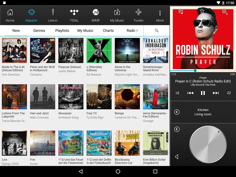Open the WiMP service
The height and width of the screenshot is (177, 236).
(96, 15)
